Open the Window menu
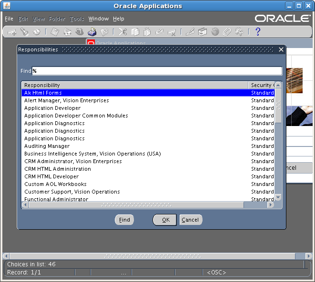The height and width of the screenshot is (282, 315). click(99, 19)
